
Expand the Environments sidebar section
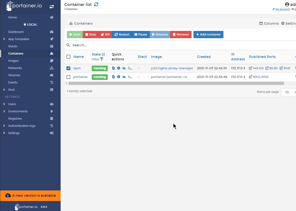[x=17, y=111]
